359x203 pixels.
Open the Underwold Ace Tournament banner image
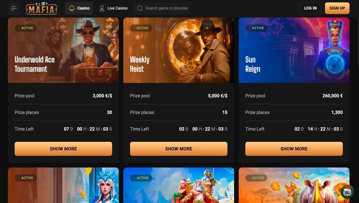coord(63,50)
